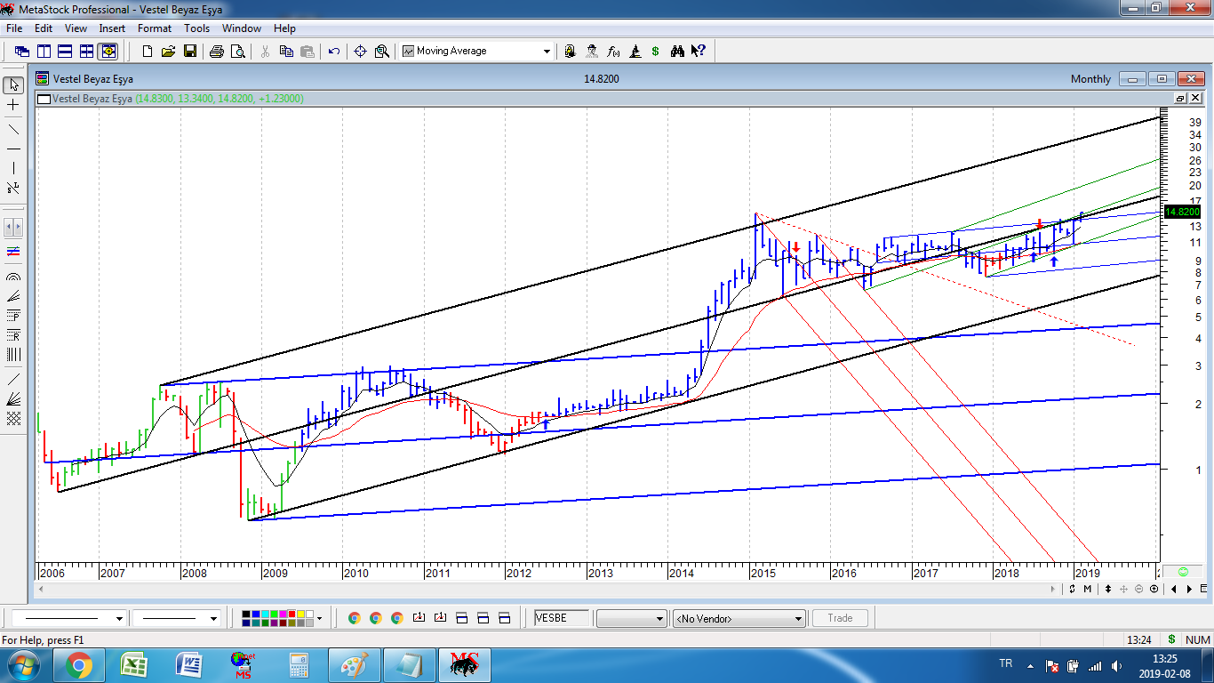Viewport: 1214px width, 683px height.
Task: Open the View menu
Action: coord(76,28)
